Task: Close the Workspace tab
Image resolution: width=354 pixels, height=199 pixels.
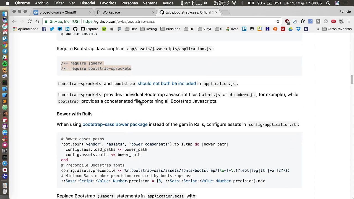Action: pyautogui.click(x=153, y=12)
